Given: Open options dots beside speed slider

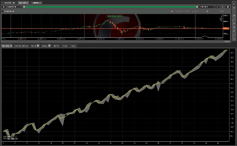Looking at the screenshot, I should [x=229, y=11].
